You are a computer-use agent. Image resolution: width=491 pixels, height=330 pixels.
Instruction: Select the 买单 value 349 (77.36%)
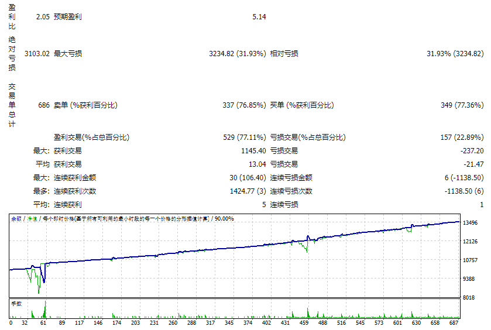click(461, 105)
